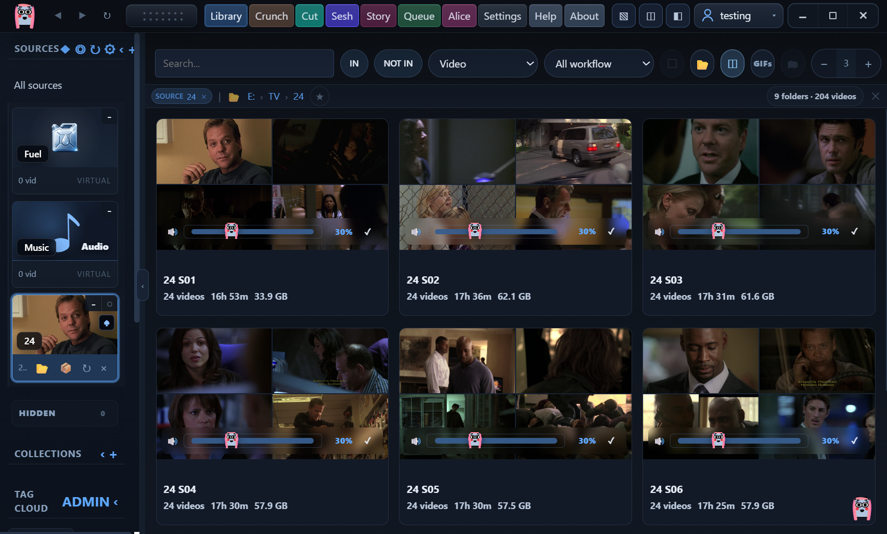Go forward with the right navigation arrow

(x=82, y=16)
